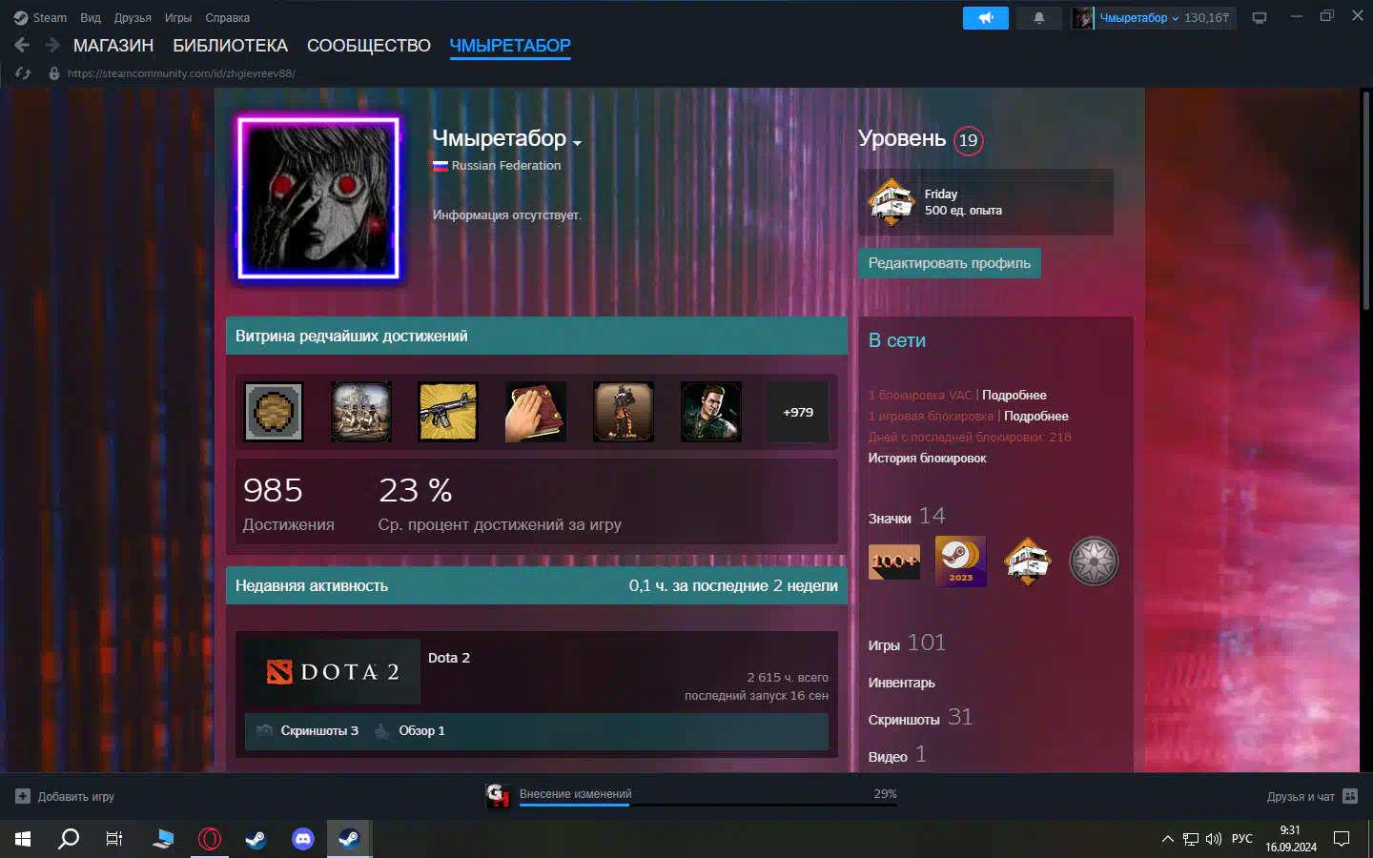Click the profile avatar image

[x=318, y=197]
